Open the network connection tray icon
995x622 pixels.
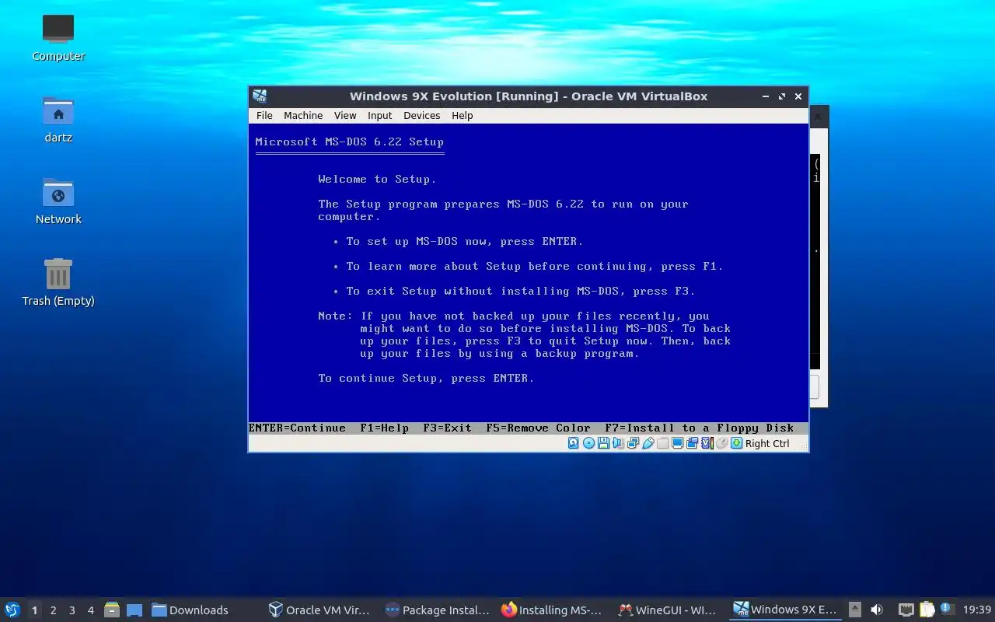(906, 610)
